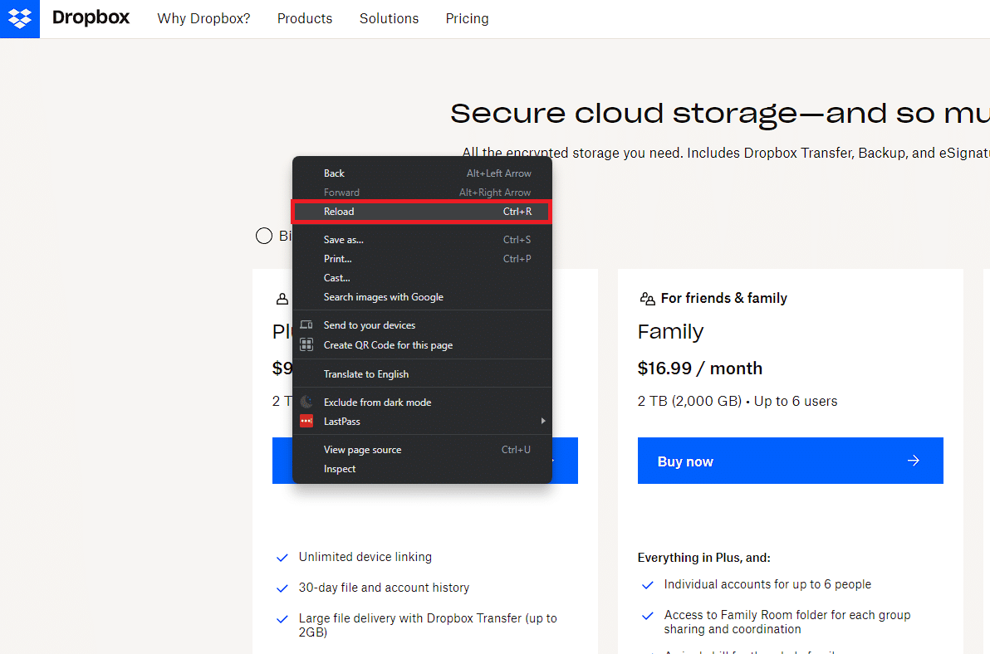Screen dimensions: 990x654
Task: Go to the Pricing page
Action: pyautogui.click(x=468, y=19)
